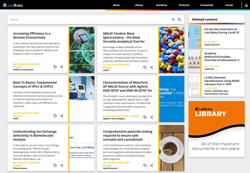Click the letter tiles related thumbnail
250x173 pixels.
pyautogui.click(x=194, y=61)
